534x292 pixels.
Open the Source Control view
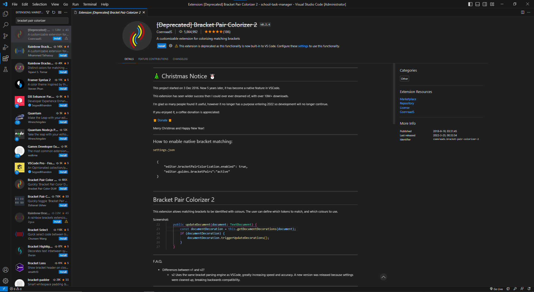tap(5, 36)
